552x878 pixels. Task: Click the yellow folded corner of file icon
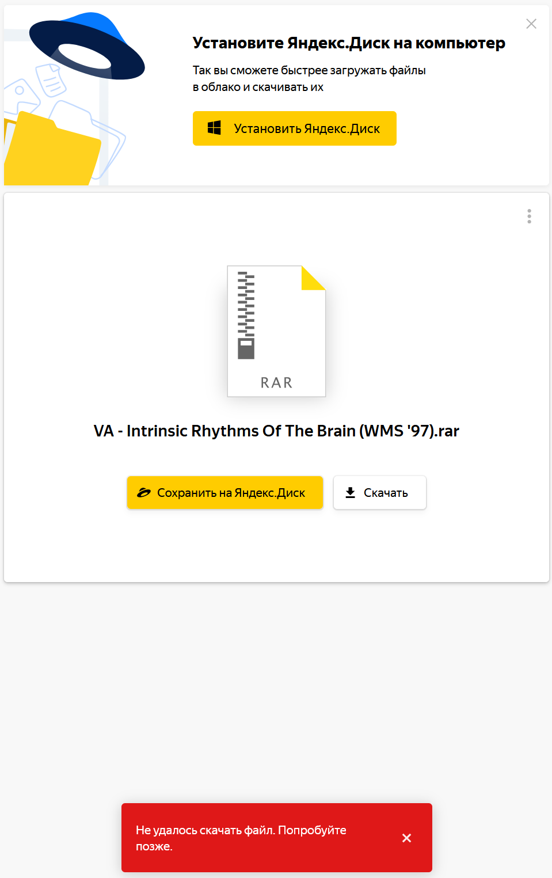tap(313, 278)
